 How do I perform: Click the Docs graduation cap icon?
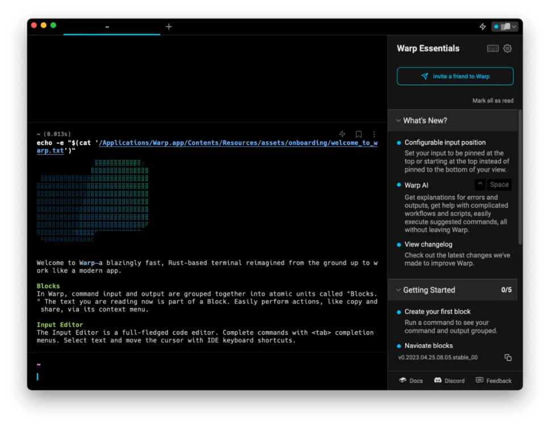(403, 380)
